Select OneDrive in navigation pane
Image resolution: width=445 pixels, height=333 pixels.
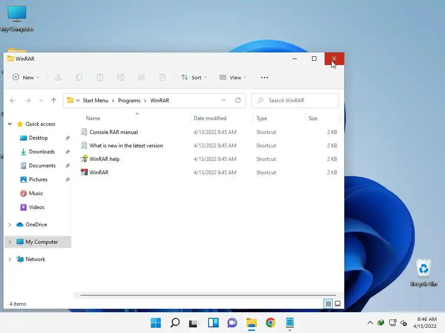tap(37, 225)
